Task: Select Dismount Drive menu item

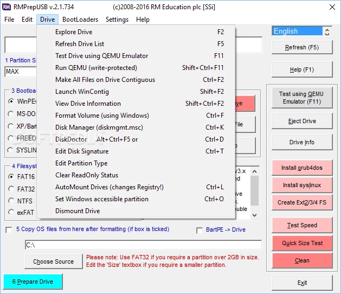Action: [78, 211]
